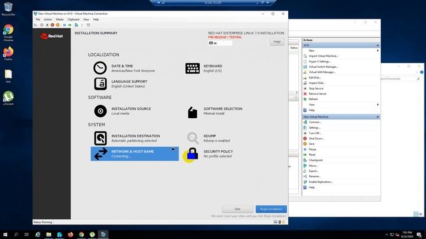Open Language Support settings
The image size is (426, 239).
click(x=120, y=84)
